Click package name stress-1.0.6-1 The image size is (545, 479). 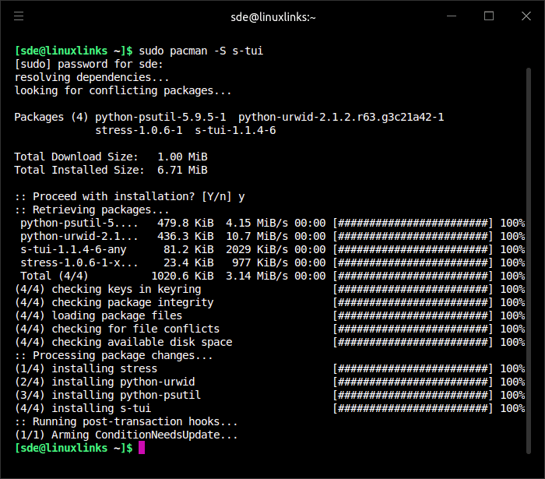pos(139,130)
